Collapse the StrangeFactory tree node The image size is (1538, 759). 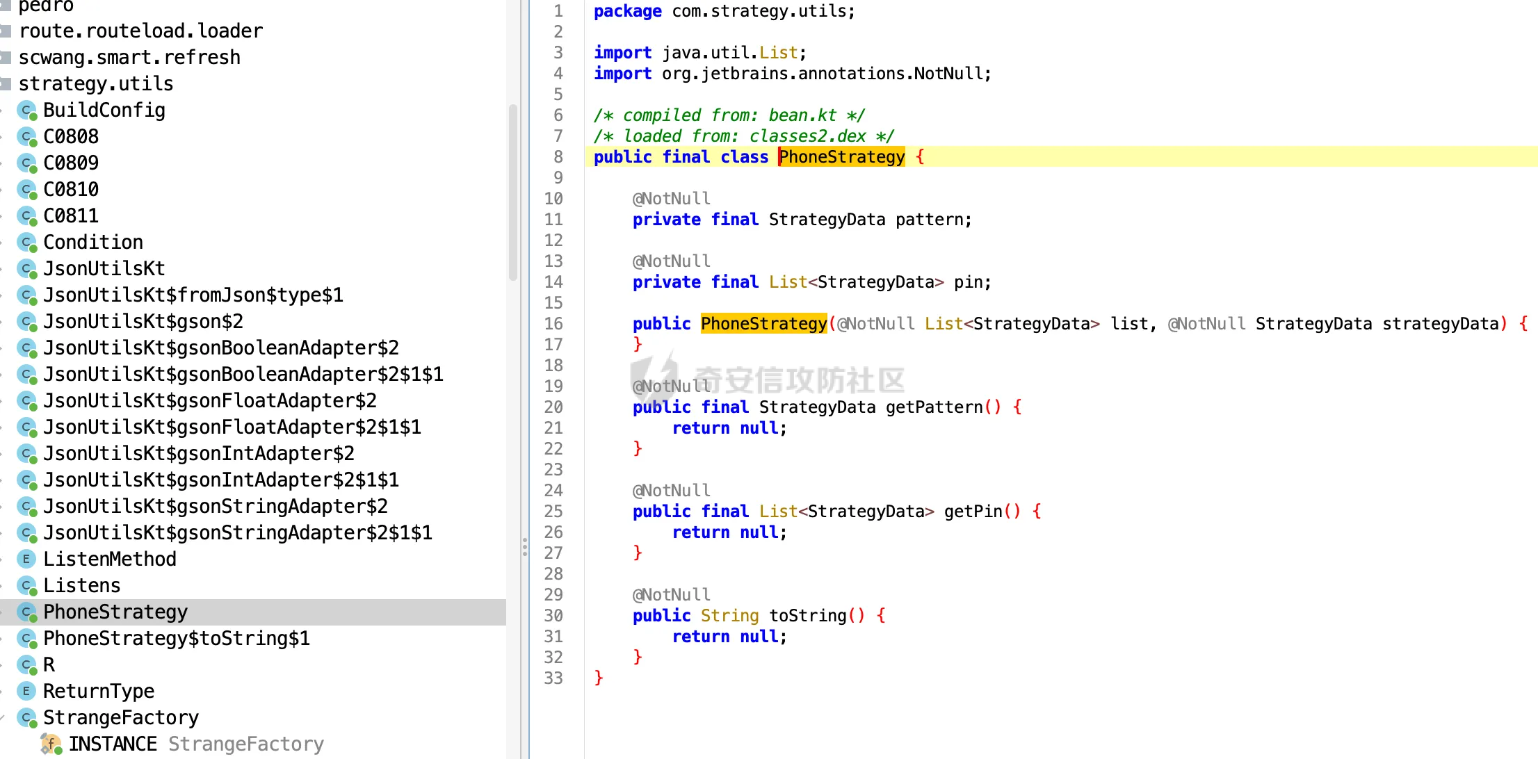click(x=3, y=717)
